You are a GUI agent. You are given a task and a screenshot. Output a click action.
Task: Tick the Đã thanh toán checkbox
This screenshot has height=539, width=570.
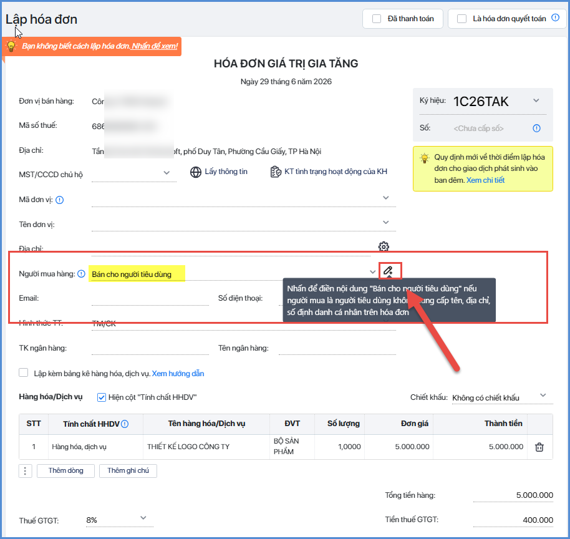(x=377, y=19)
